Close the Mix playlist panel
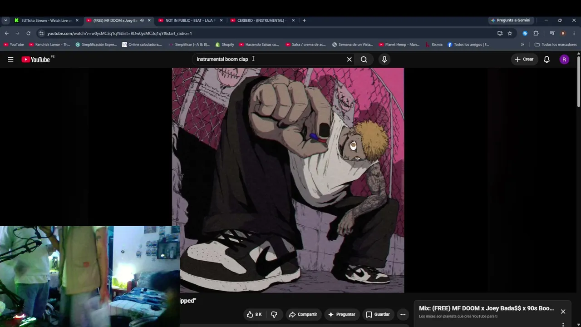 tap(563, 312)
